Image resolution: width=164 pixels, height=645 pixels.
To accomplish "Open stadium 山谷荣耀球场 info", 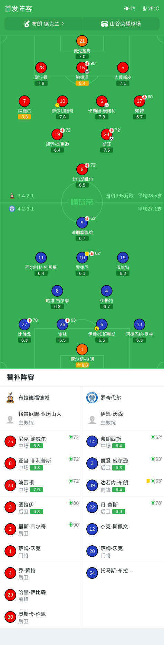I will click(x=121, y=24).
